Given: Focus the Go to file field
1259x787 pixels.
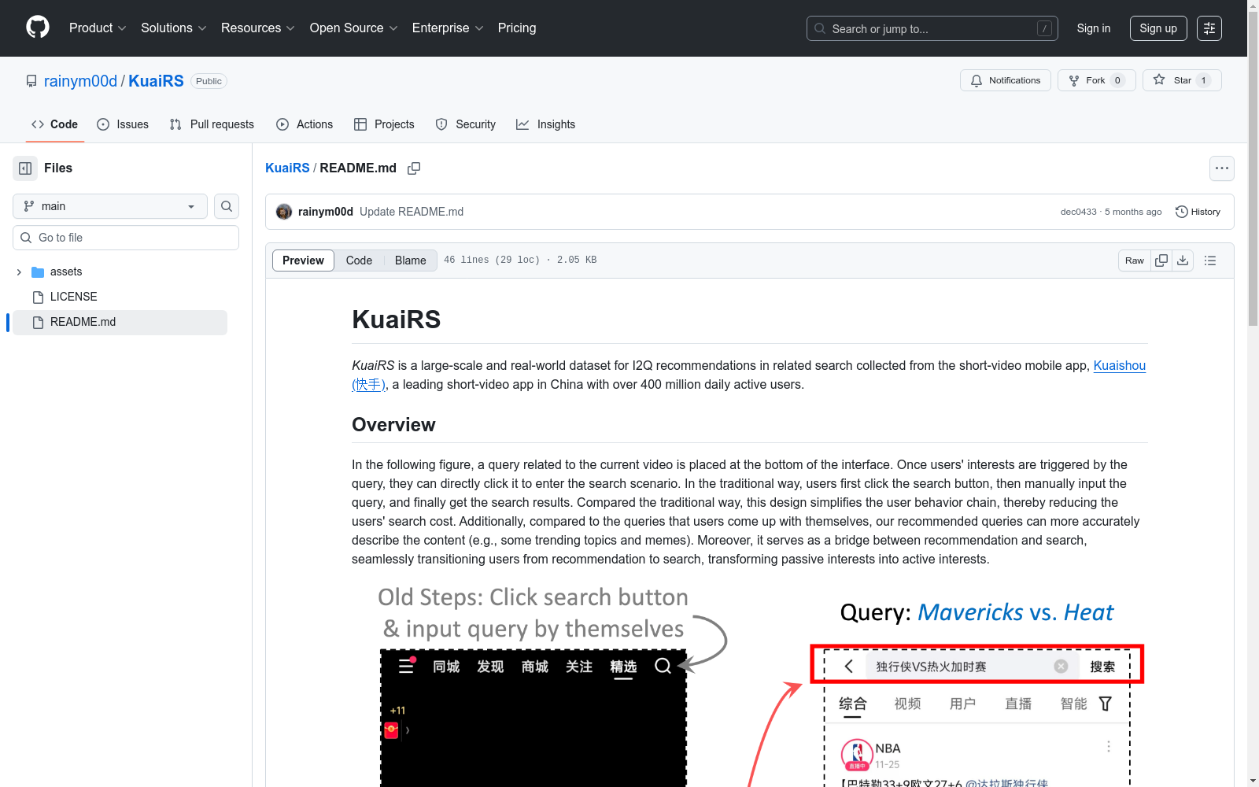Looking at the screenshot, I should point(135,238).
